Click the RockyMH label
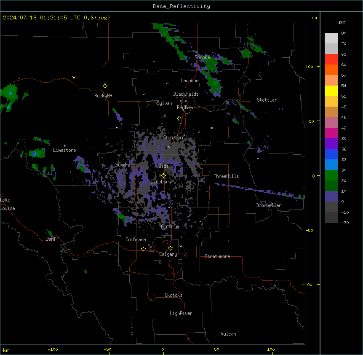 (103, 96)
